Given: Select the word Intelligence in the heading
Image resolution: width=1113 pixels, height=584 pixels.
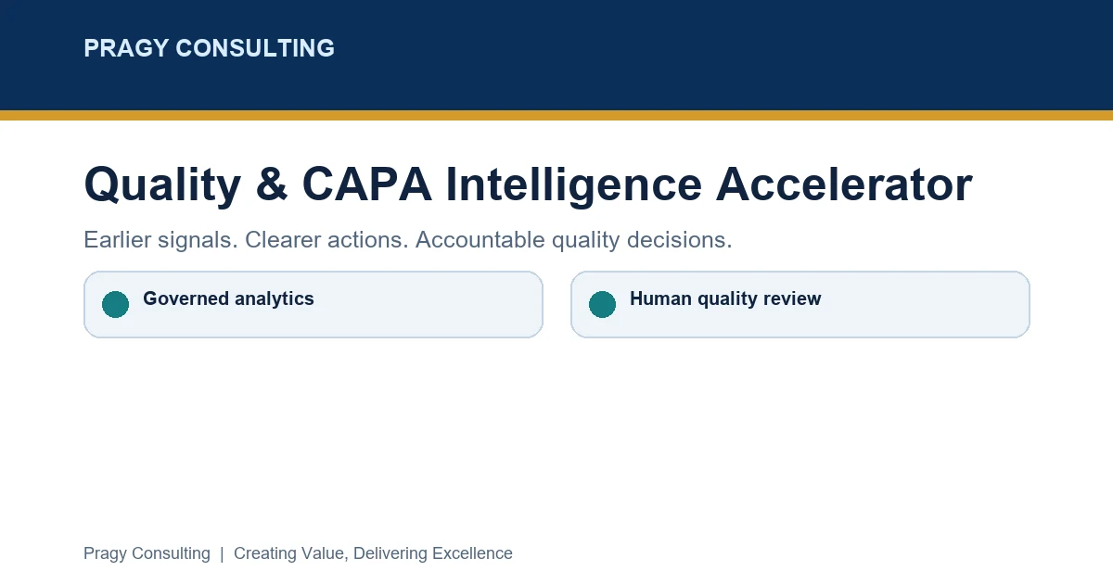Looking at the screenshot, I should (573, 184).
